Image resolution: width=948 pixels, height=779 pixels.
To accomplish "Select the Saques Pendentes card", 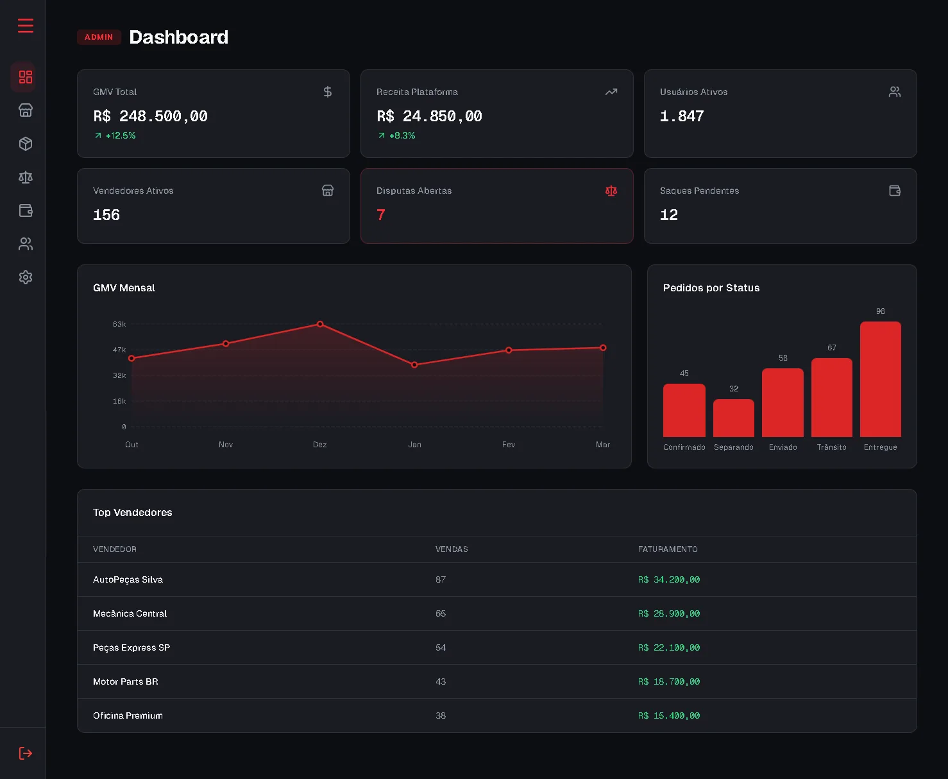I will [780, 206].
